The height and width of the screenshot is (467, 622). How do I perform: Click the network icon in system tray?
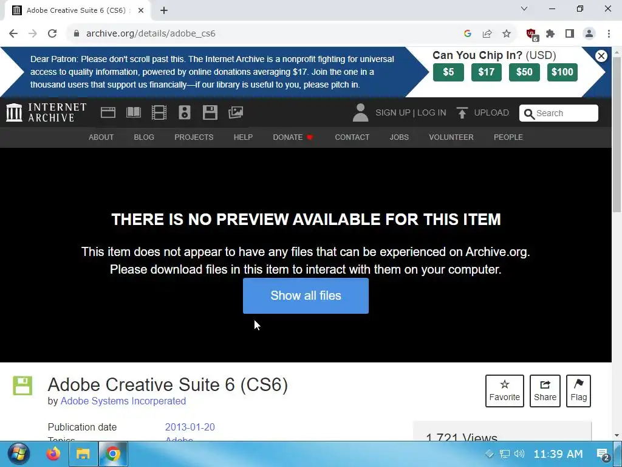(505, 454)
